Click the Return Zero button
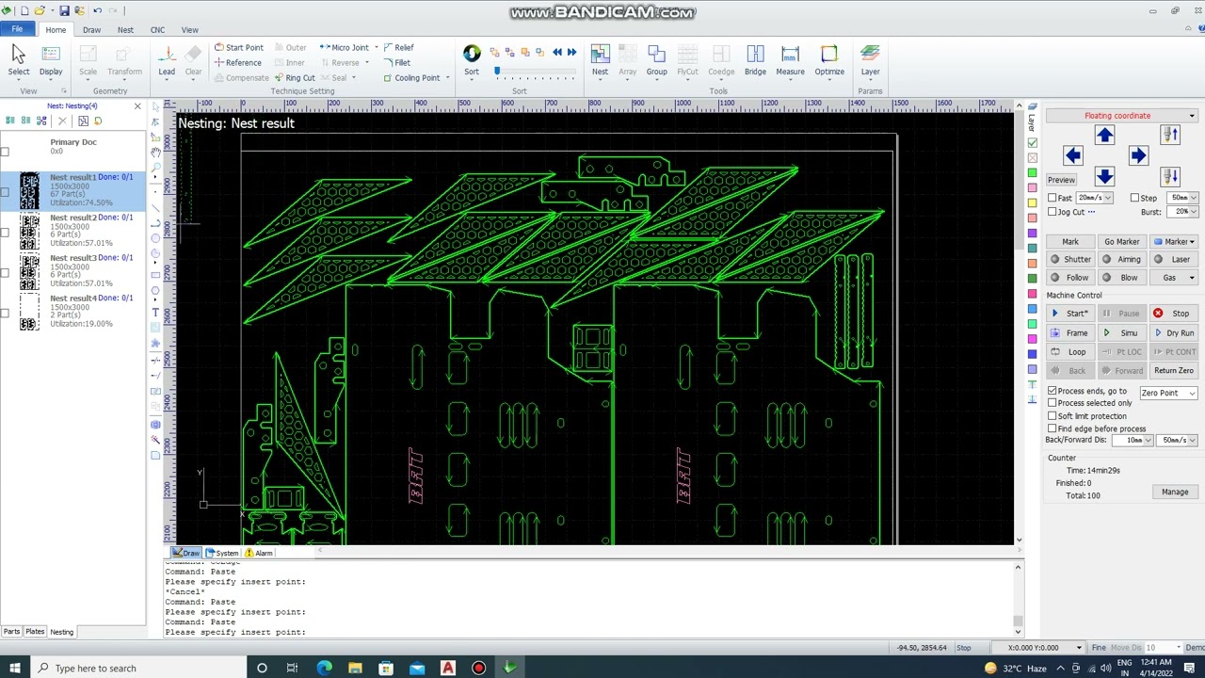This screenshot has height=678, width=1205. pyautogui.click(x=1174, y=371)
